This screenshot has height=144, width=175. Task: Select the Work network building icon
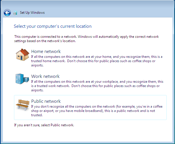pos(22,79)
